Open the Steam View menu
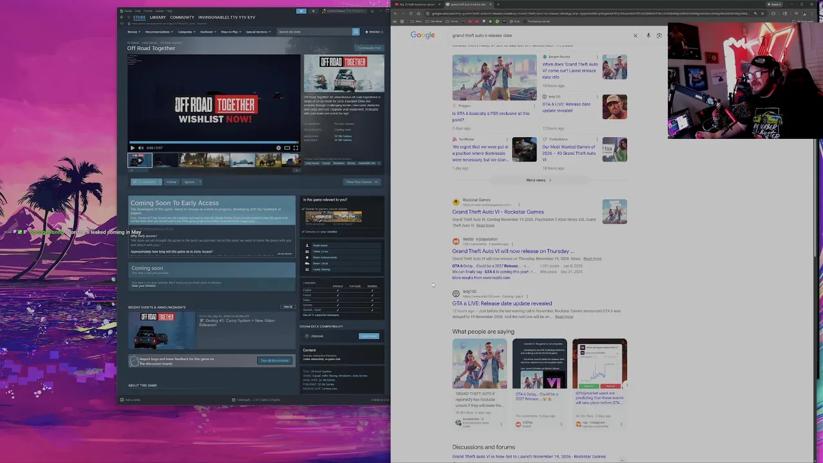Viewport: 823px width, 463px height. 138,11
